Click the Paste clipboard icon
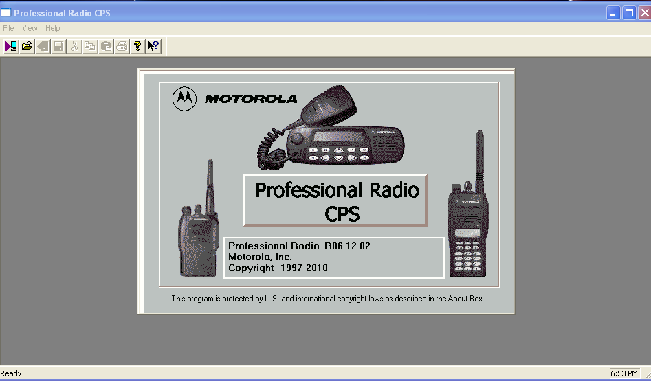Viewport: 651px width, 381px height. point(106,46)
